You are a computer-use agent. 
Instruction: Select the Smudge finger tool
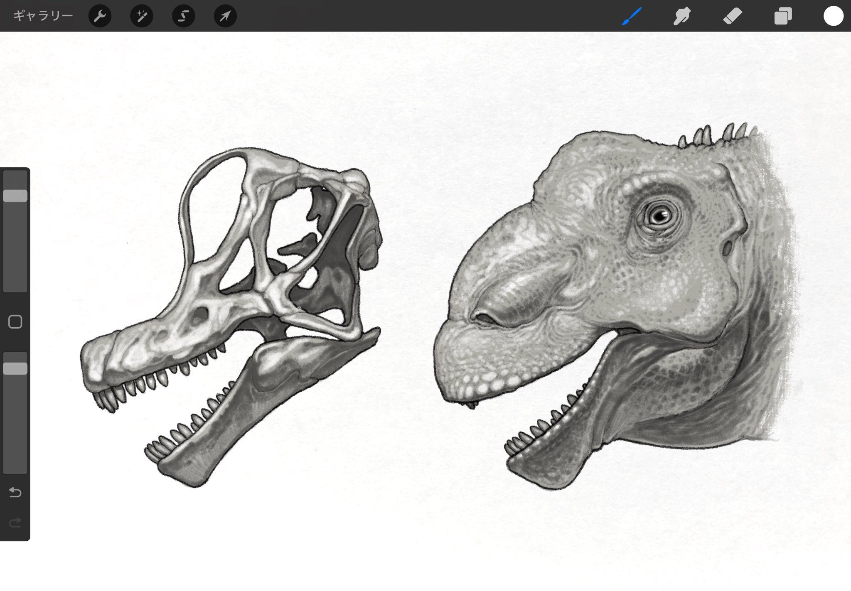click(682, 16)
